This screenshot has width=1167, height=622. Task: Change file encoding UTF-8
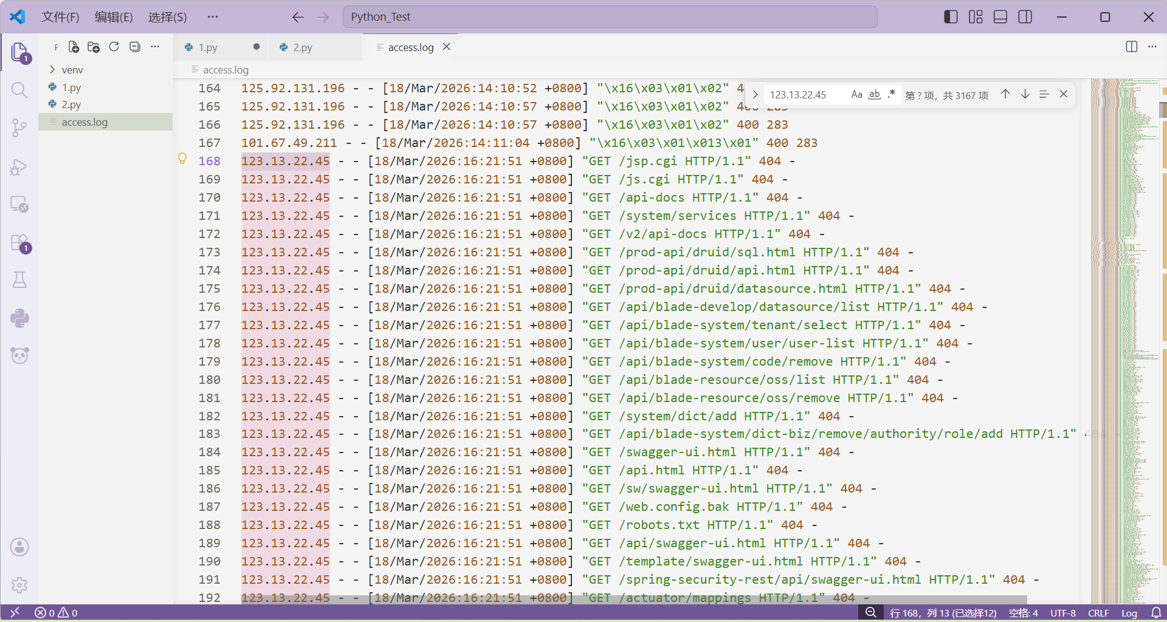tap(1063, 613)
